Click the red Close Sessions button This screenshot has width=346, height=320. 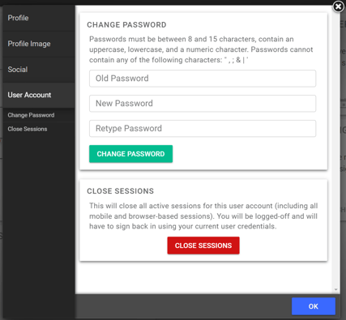(x=203, y=245)
